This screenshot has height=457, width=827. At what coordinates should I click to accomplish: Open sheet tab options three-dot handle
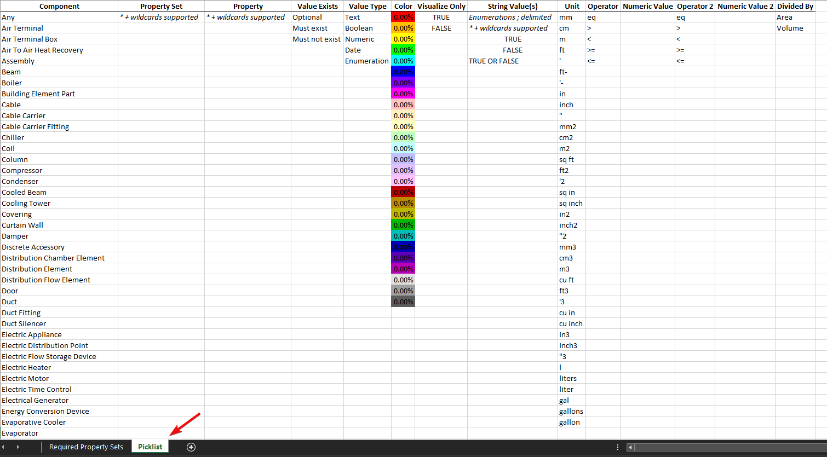[x=618, y=447]
